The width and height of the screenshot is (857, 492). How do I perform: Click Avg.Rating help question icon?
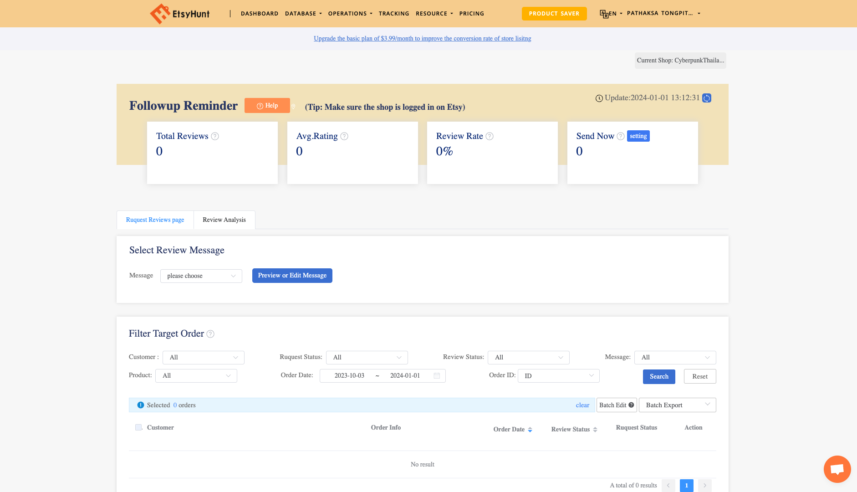[x=344, y=136]
